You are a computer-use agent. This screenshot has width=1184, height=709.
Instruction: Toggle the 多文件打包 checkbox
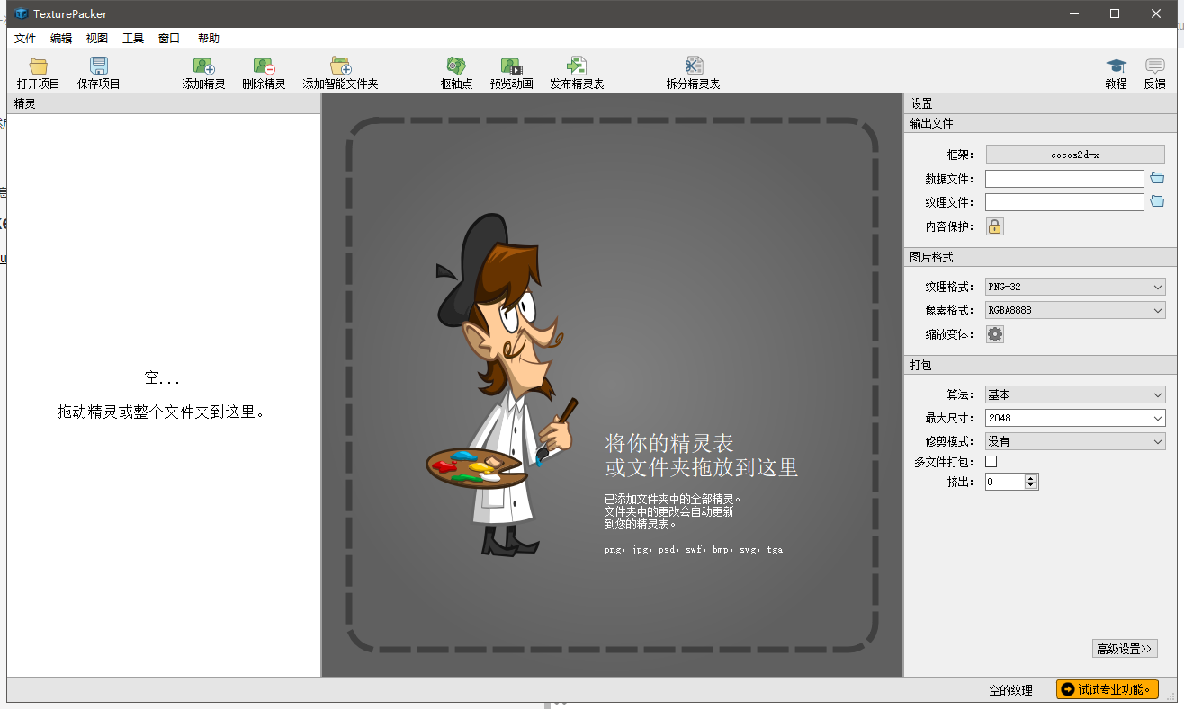point(991,462)
